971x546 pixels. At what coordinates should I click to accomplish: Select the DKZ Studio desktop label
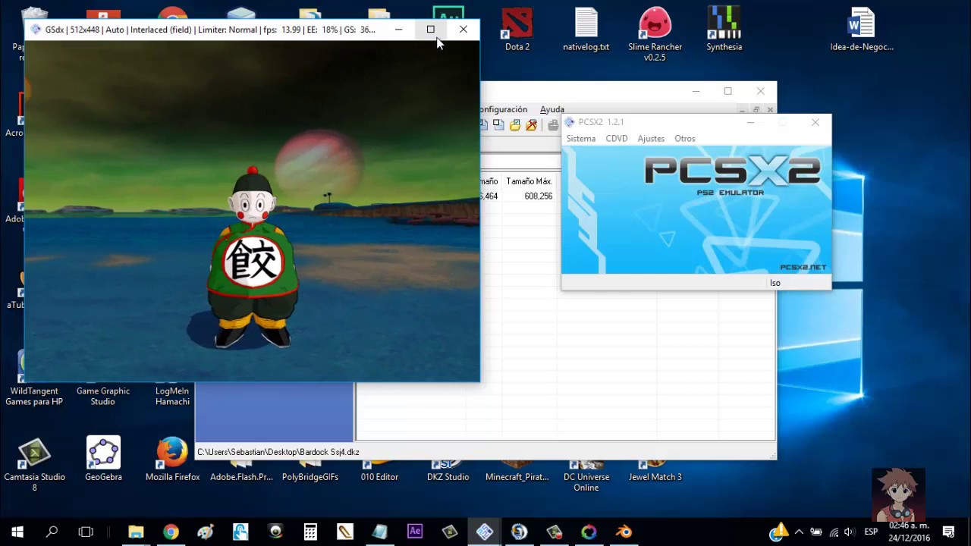[x=448, y=477]
